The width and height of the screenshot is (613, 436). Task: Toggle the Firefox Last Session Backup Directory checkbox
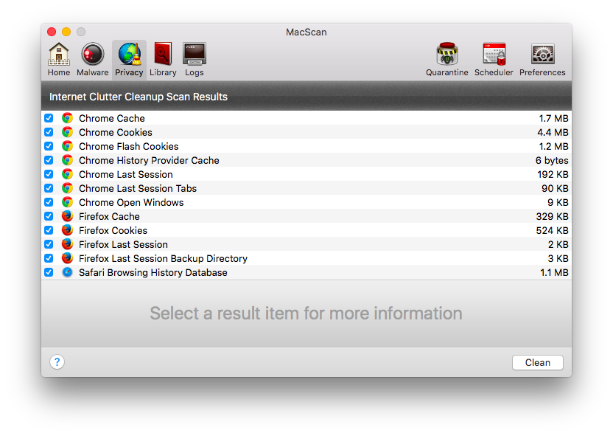[49, 258]
